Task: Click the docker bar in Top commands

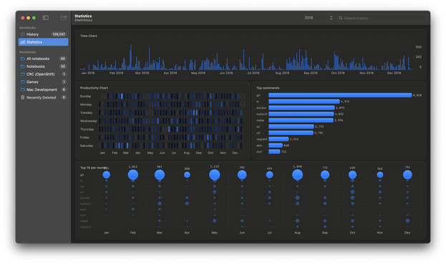Action: click(x=301, y=108)
